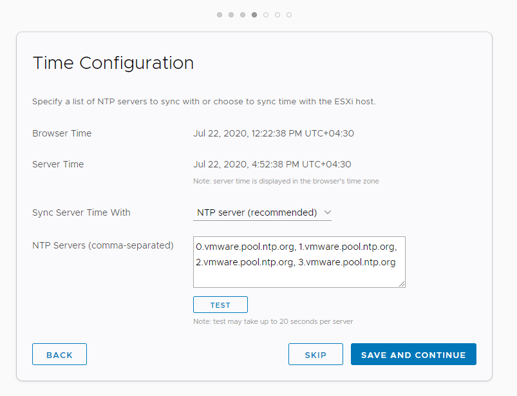Jump to the sixth step dot
Viewport: 517px width, 396px height.
click(277, 15)
